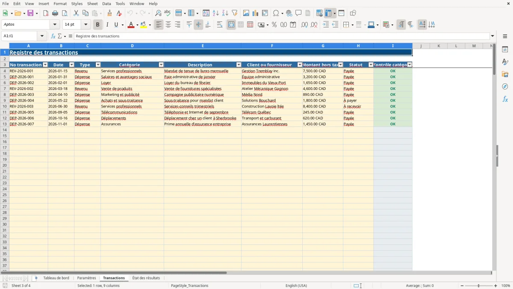Open the Catégorie column filter dropdown

point(161,65)
